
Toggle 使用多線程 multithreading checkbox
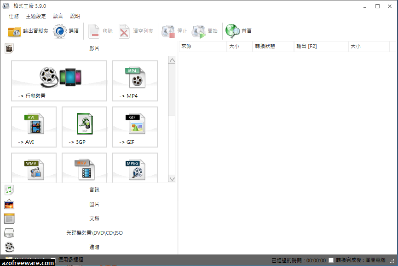pos(53,260)
